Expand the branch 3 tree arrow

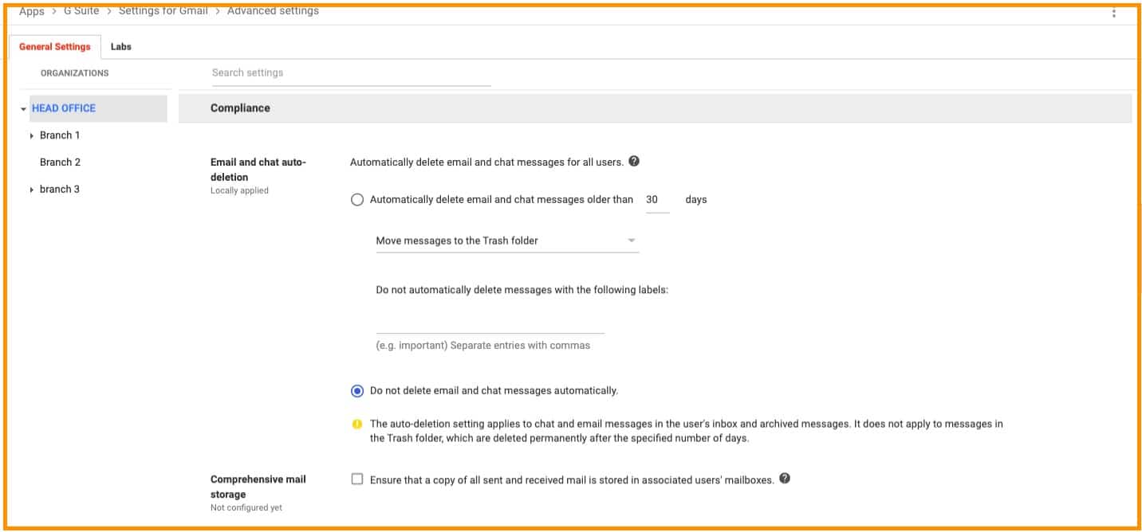(x=31, y=190)
